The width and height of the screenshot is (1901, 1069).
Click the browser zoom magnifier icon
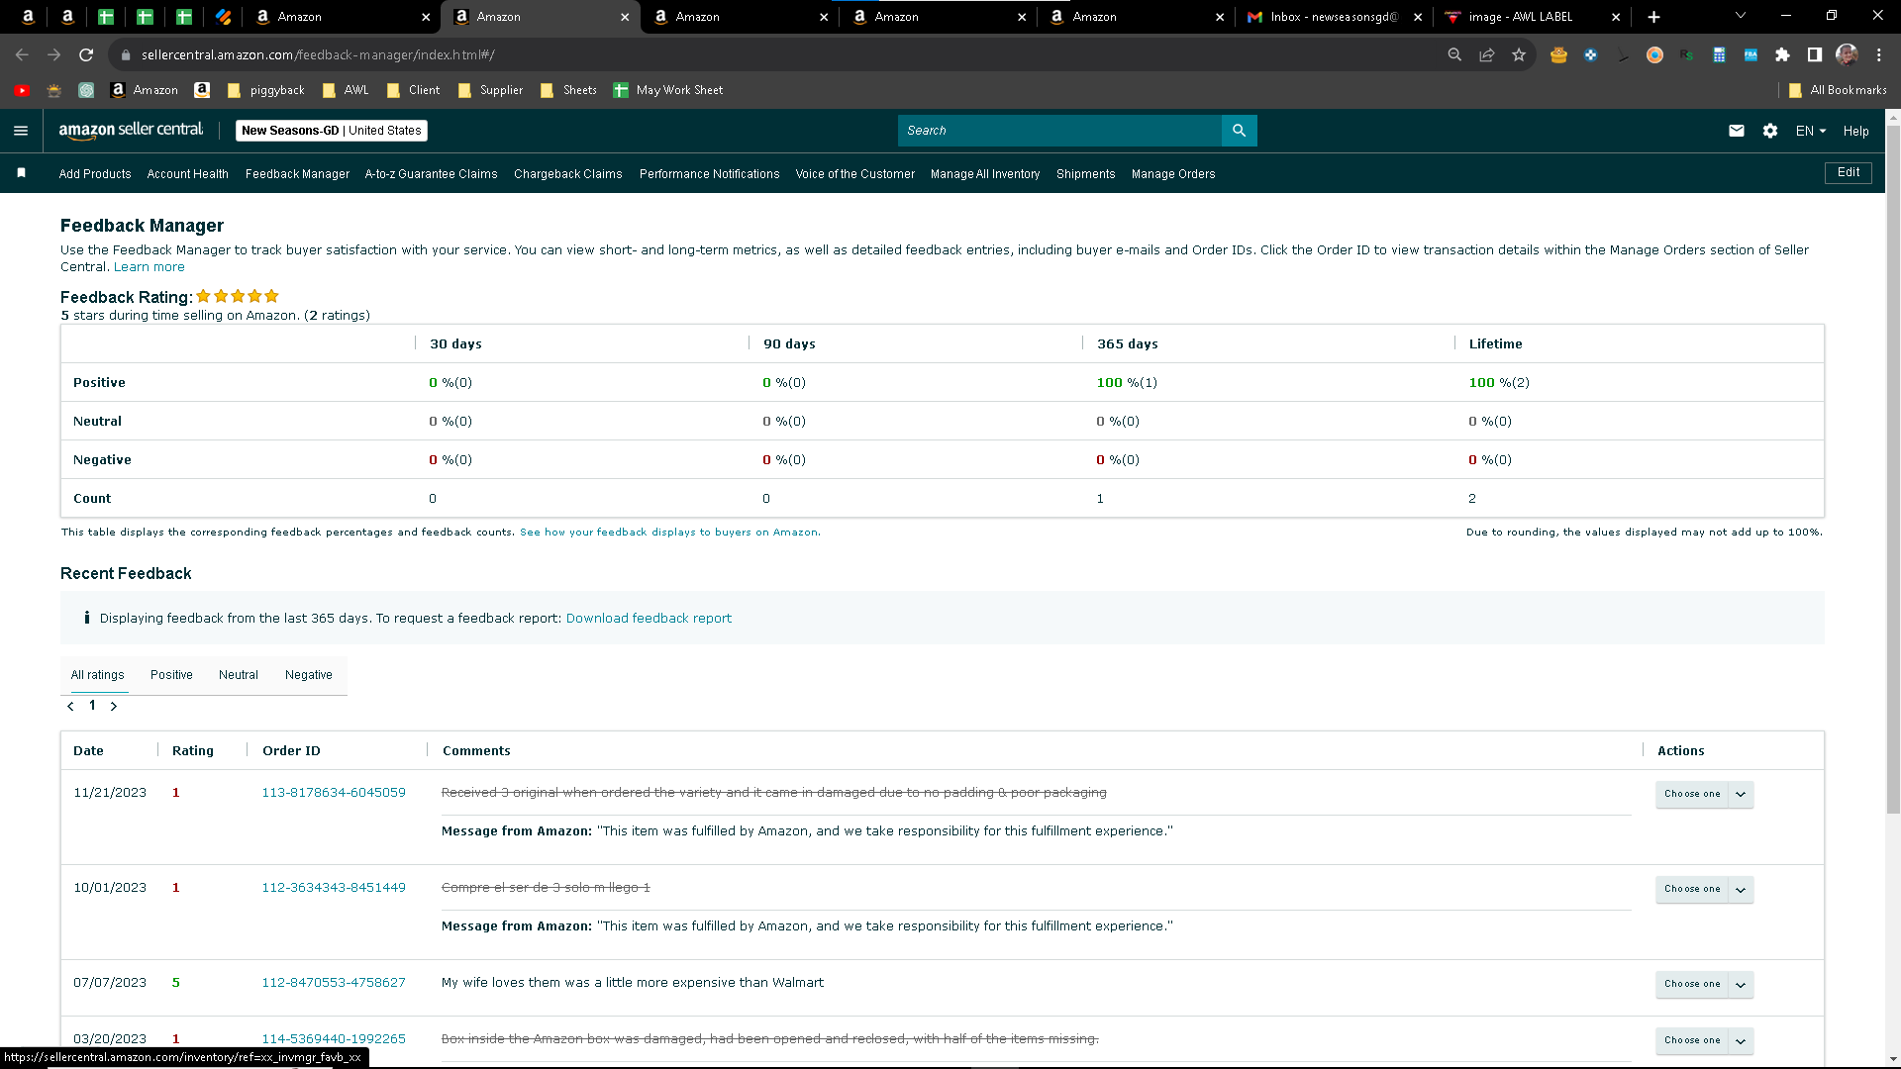pyautogui.click(x=1454, y=55)
